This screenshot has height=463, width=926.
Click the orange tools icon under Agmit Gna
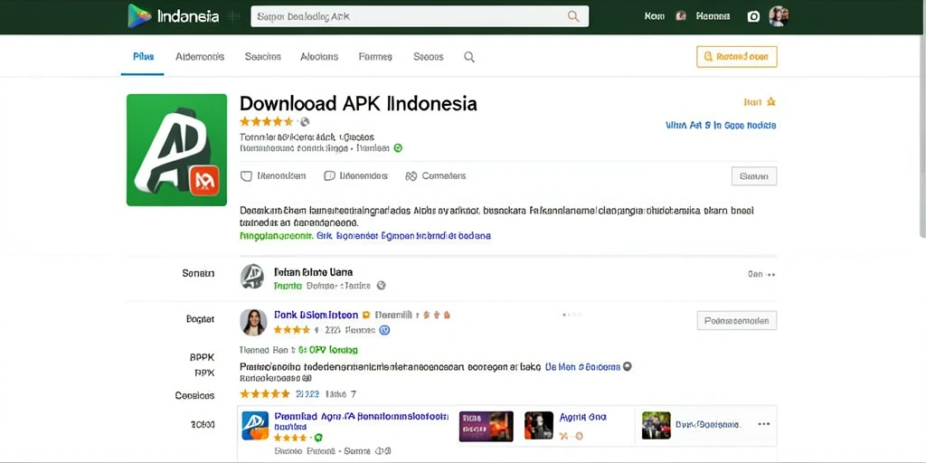[563, 436]
